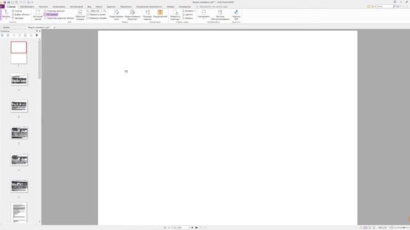Go to next page in status bar
The height and width of the screenshot is (230, 410).
pos(192,227)
